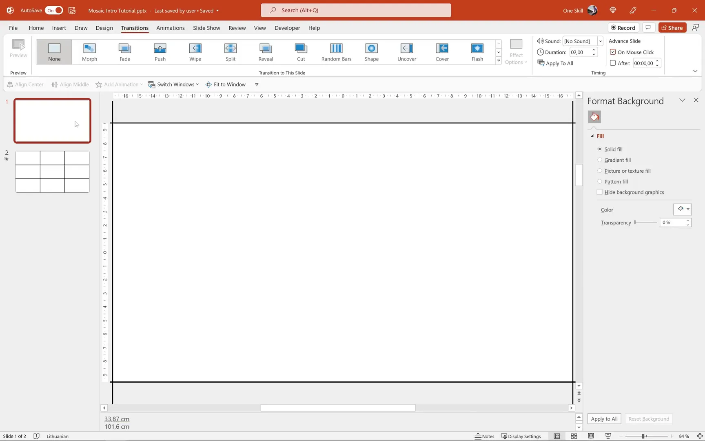Collapse the Fill section

(592, 136)
